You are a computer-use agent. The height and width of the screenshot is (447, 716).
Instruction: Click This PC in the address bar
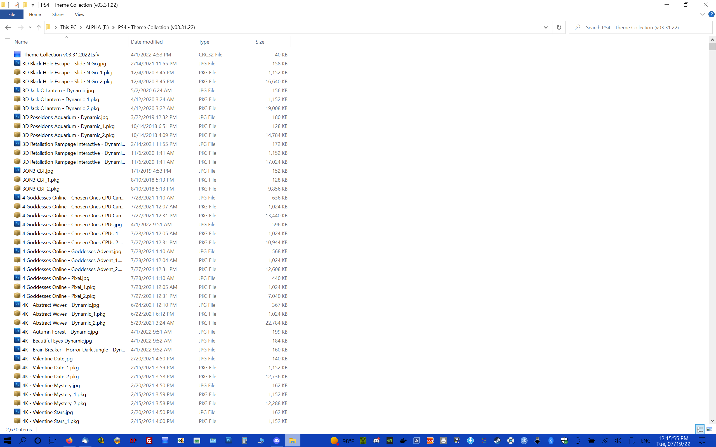coord(68,27)
